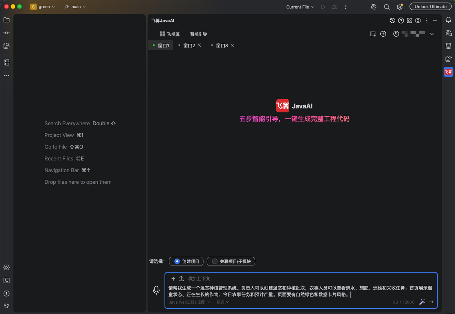Close the 窗口3 tab
The height and width of the screenshot is (314, 455).
232,45
